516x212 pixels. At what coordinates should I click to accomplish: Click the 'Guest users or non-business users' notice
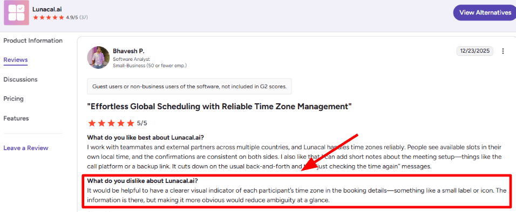tap(189, 87)
